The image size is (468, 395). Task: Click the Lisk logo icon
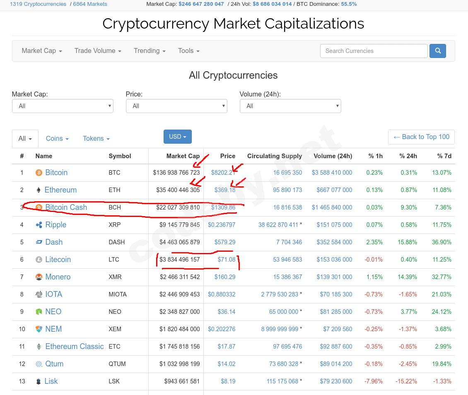(x=39, y=381)
